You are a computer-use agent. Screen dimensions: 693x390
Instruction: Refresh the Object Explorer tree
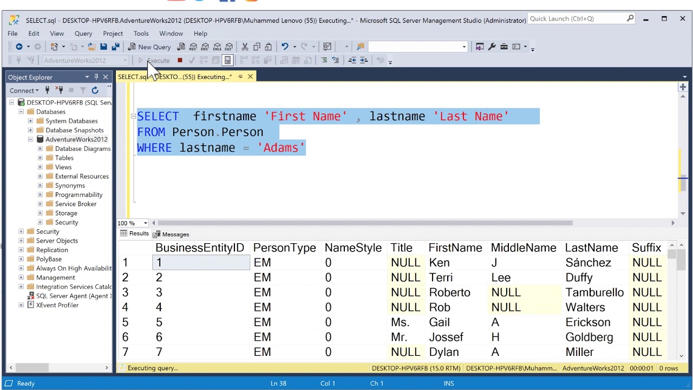click(95, 90)
